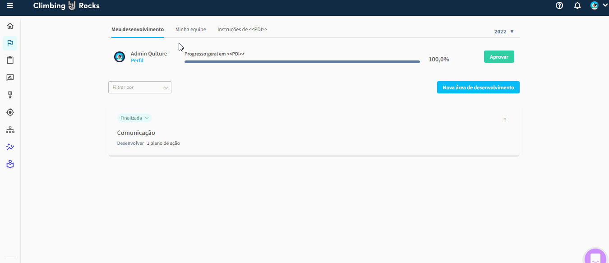Select the target goals icon in sidebar

(10, 112)
